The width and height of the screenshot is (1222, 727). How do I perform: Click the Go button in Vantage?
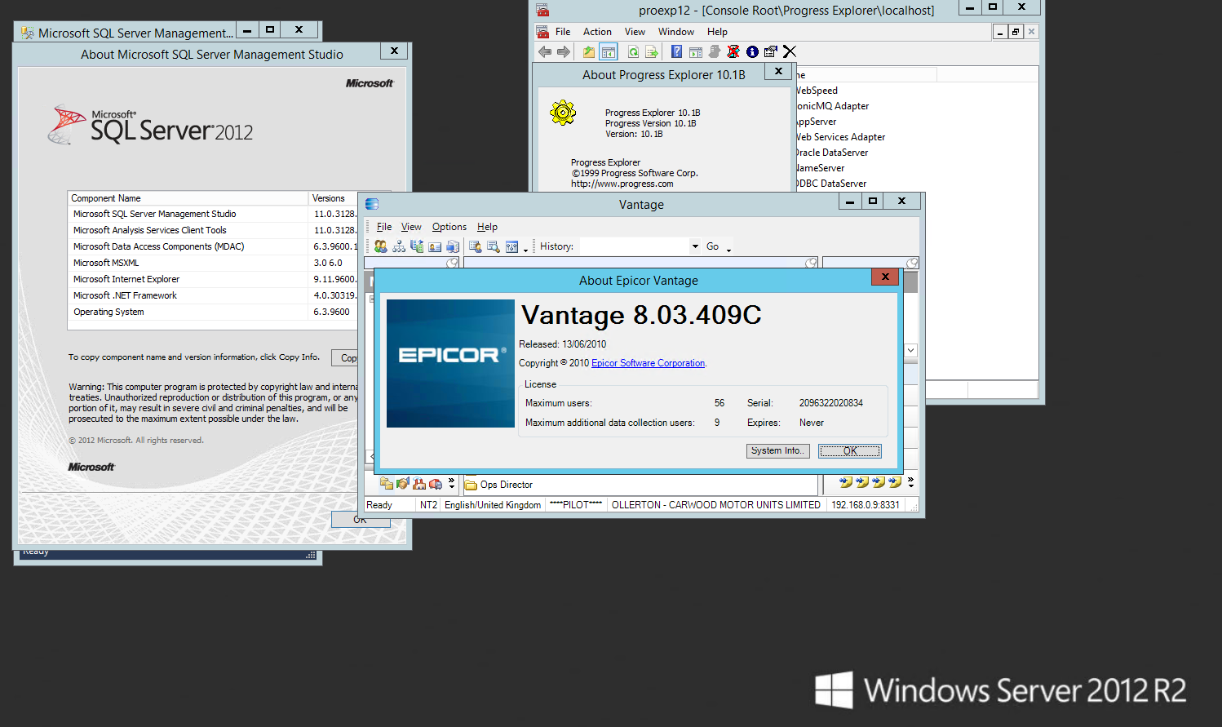pyautogui.click(x=712, y=246)
